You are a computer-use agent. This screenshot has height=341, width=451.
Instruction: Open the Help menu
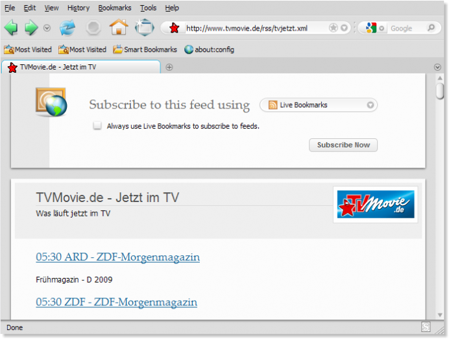(x=172, y=8)
